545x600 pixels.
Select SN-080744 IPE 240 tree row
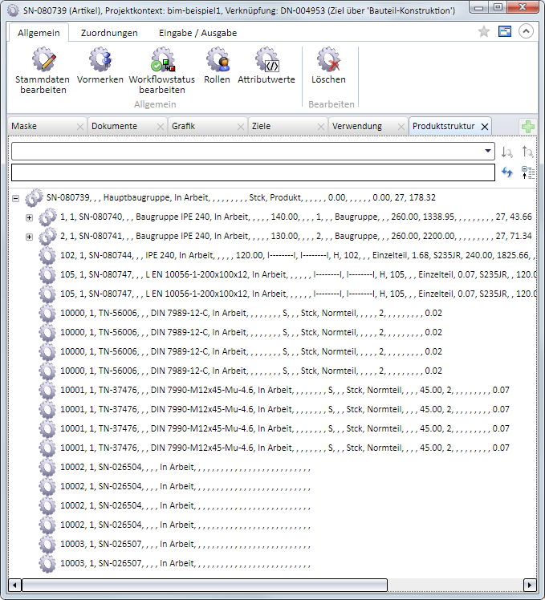click(161, 255)
